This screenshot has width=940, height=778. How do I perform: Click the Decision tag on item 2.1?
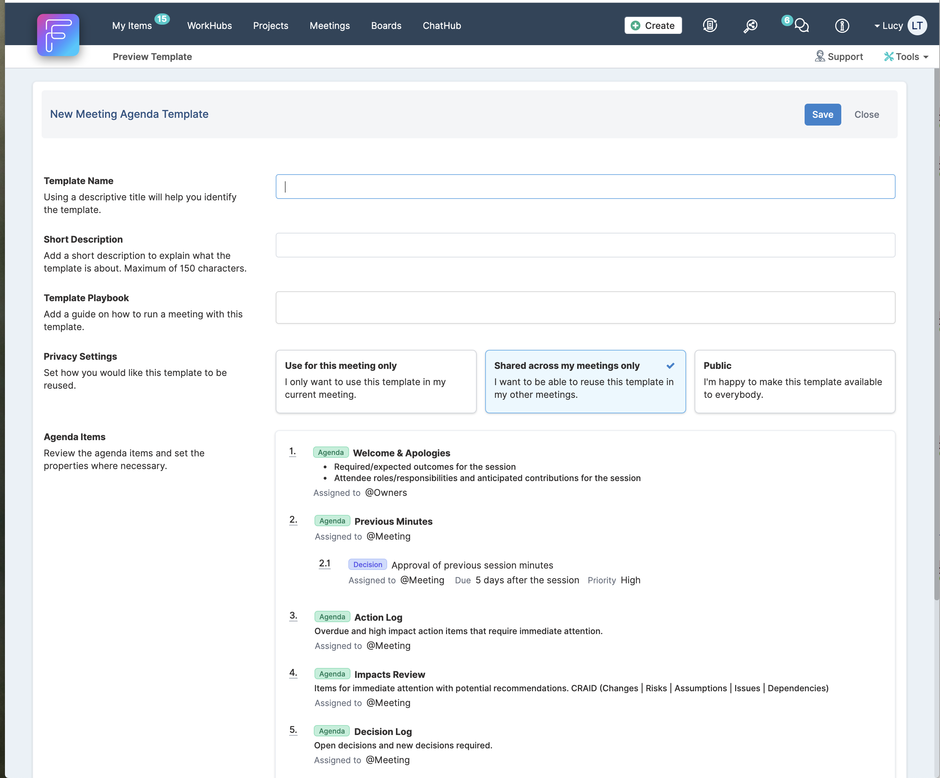(x=367, y=565)
